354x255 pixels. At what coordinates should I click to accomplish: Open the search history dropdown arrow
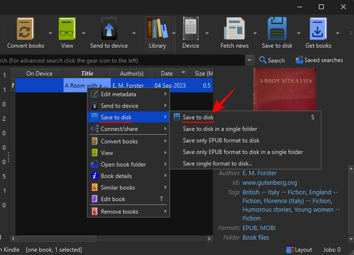pos(250,61)
